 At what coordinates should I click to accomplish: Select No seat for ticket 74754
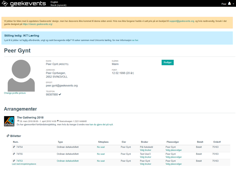(101, 147)
